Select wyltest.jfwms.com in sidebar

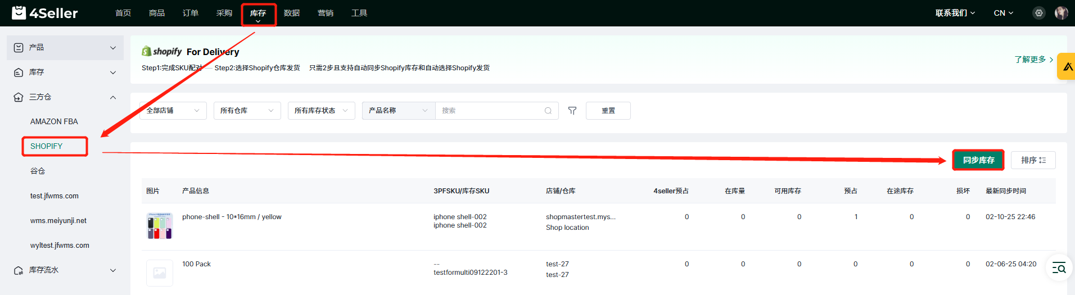[x=60, y=246]
